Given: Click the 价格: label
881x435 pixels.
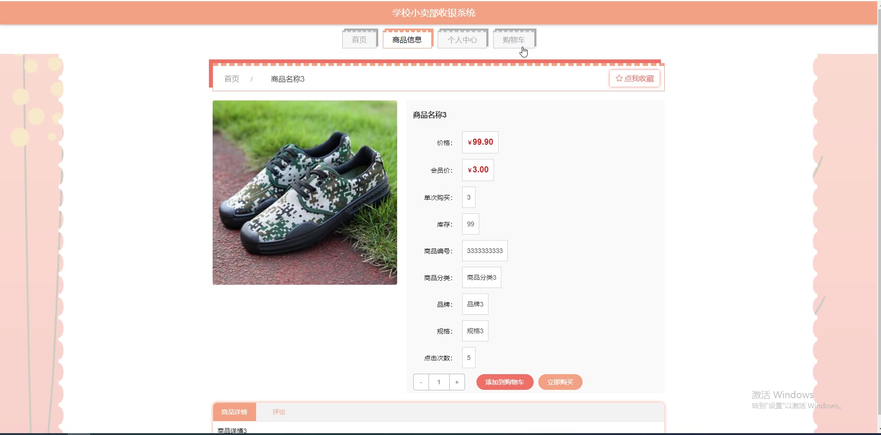Looking at the screenshot, I should (x=445, y=143).
